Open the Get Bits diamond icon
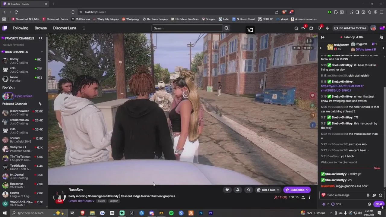Image resolution: width=386 pixels, height=217 pixels. (x=327, y=28)
